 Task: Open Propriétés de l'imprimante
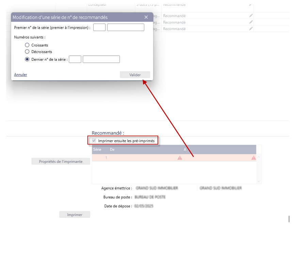click(x=61, y=162)
